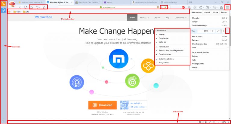This screenshot has width=231, height=124.
Task: Go back with the back arrow
Action: [x=20, y=7]
